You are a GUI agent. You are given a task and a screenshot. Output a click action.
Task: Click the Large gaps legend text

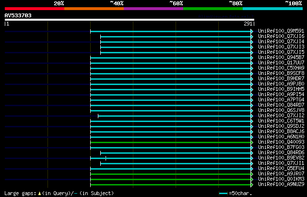pos(20,194)
